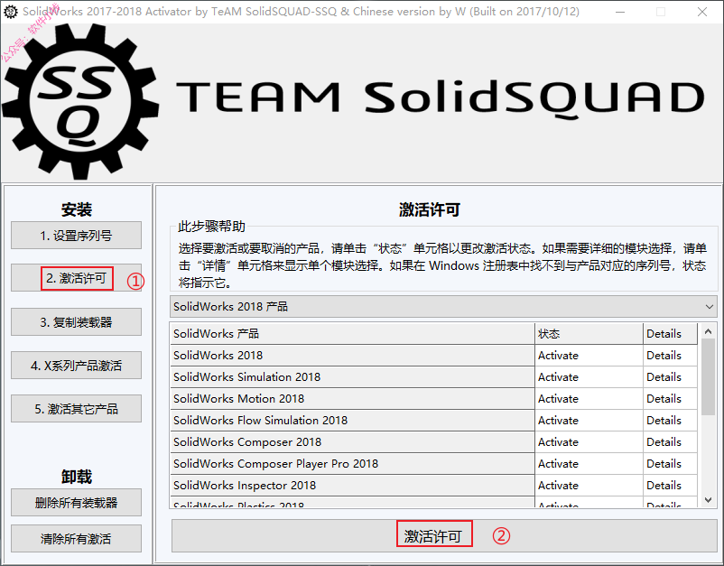The height and width of the screenshot is (566, 724).
Task: Open the SolidWorks 2018 产品 dropdown
Action: click(443, 307)
